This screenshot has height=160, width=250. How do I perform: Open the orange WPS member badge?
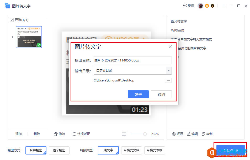207,6
